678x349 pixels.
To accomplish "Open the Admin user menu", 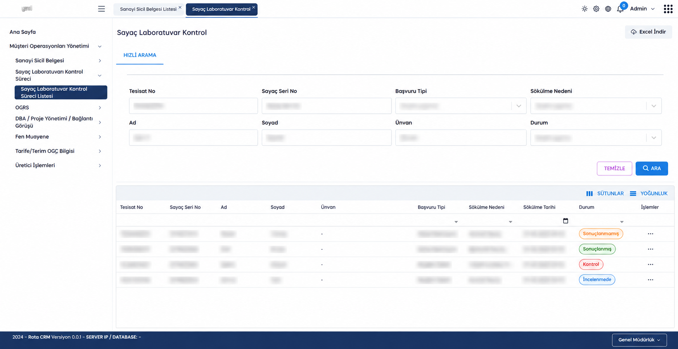I will [642, 9].
